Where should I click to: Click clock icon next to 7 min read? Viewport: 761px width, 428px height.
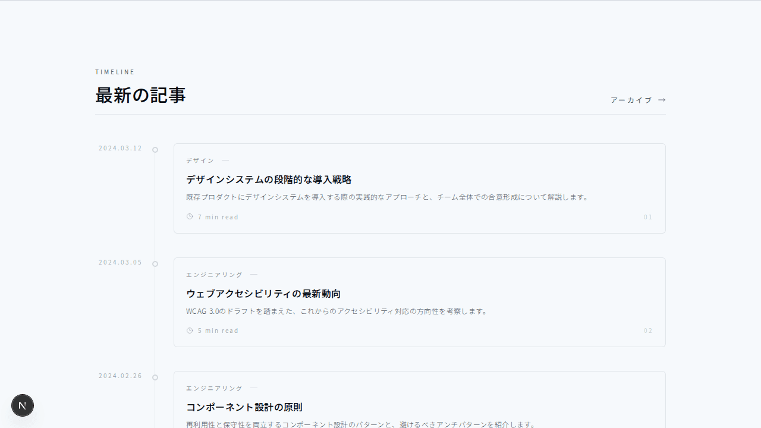point(190,217)
